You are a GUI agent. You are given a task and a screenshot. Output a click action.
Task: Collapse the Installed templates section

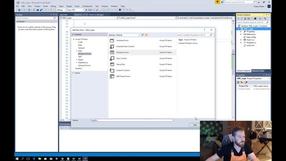(73, 34)
